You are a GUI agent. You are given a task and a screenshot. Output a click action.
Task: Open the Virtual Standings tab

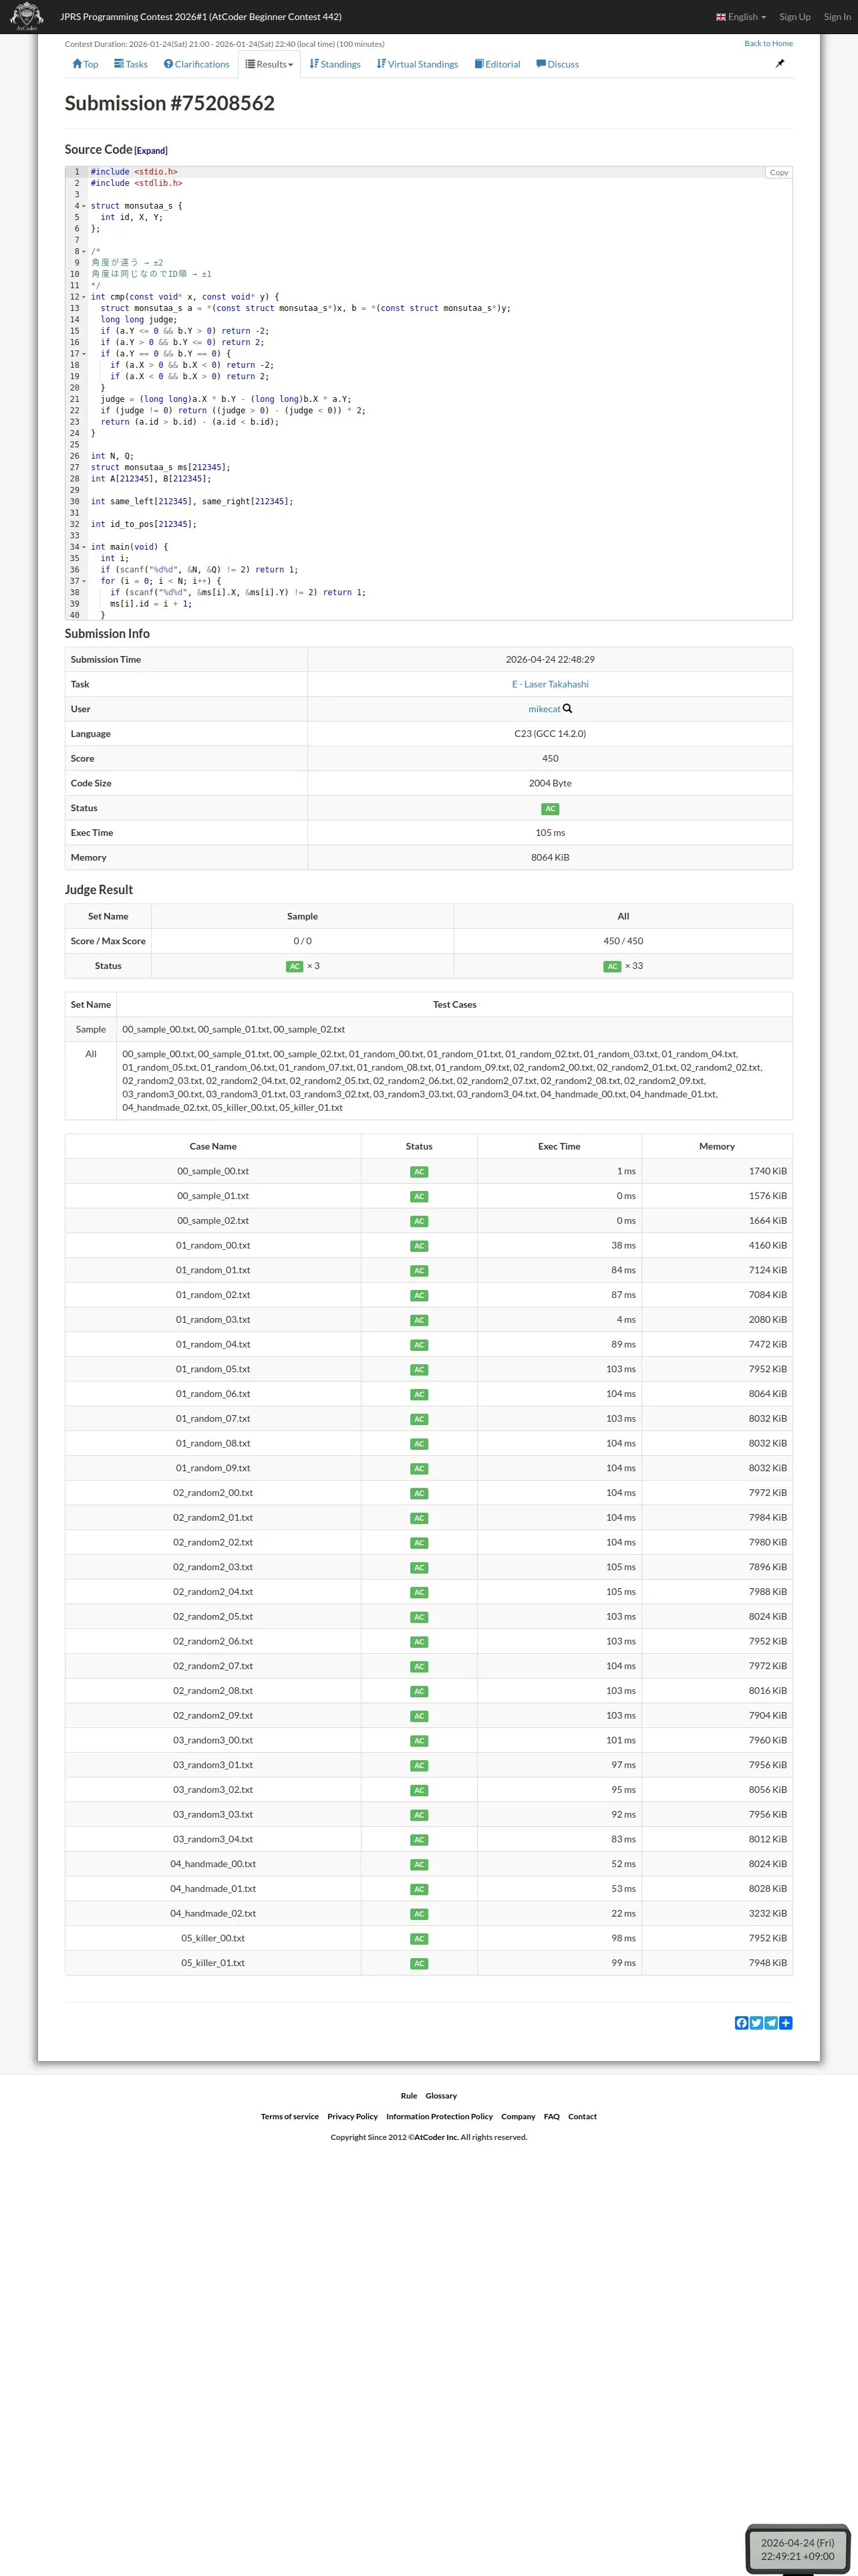418,64
